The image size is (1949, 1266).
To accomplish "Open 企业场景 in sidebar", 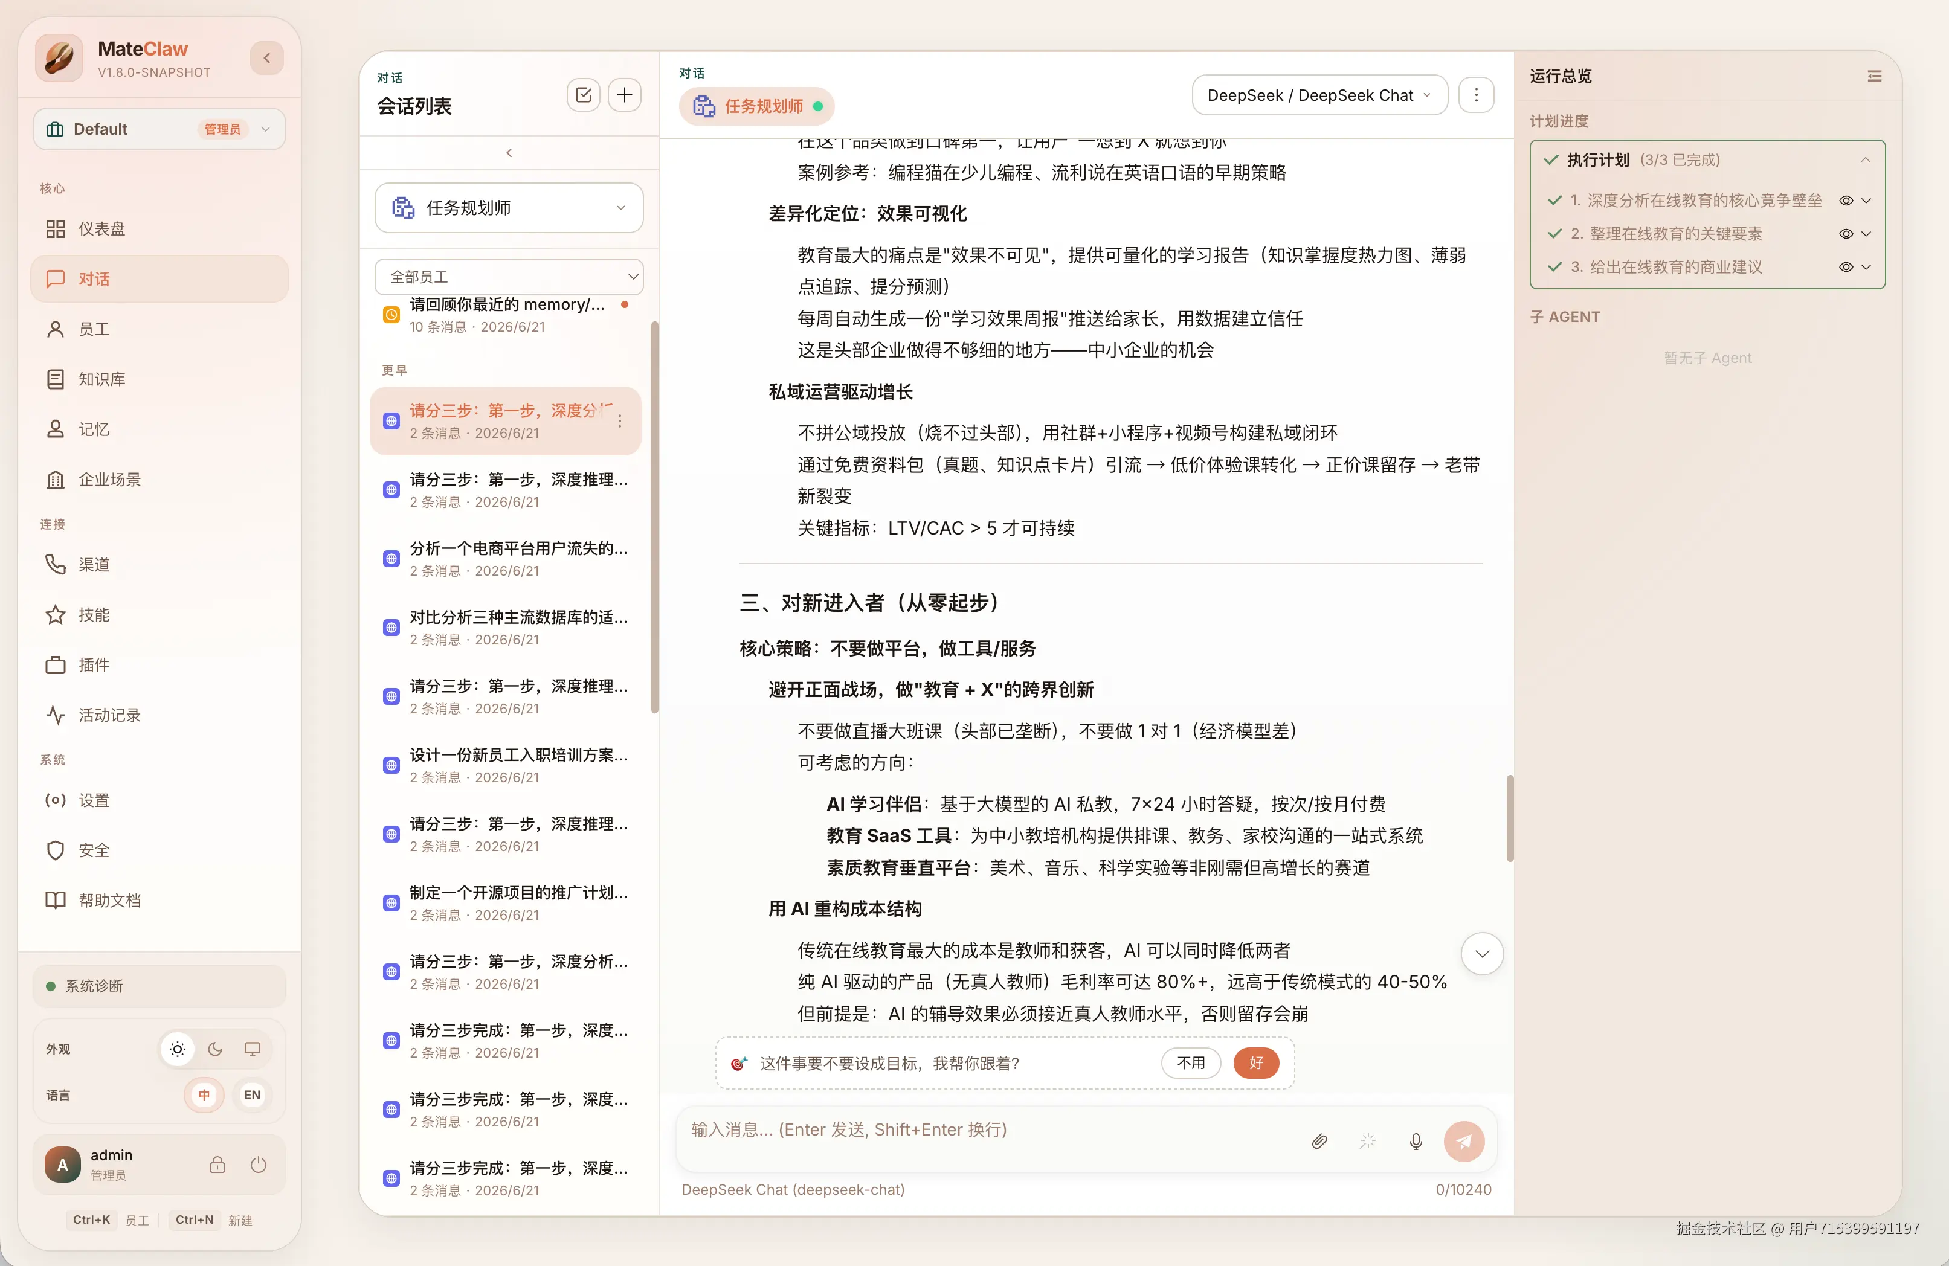I will tap(159, 479).
